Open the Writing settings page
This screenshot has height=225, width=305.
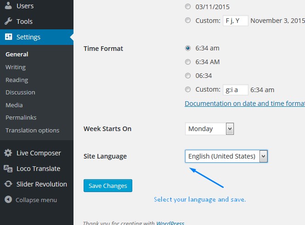click(16, 67)
